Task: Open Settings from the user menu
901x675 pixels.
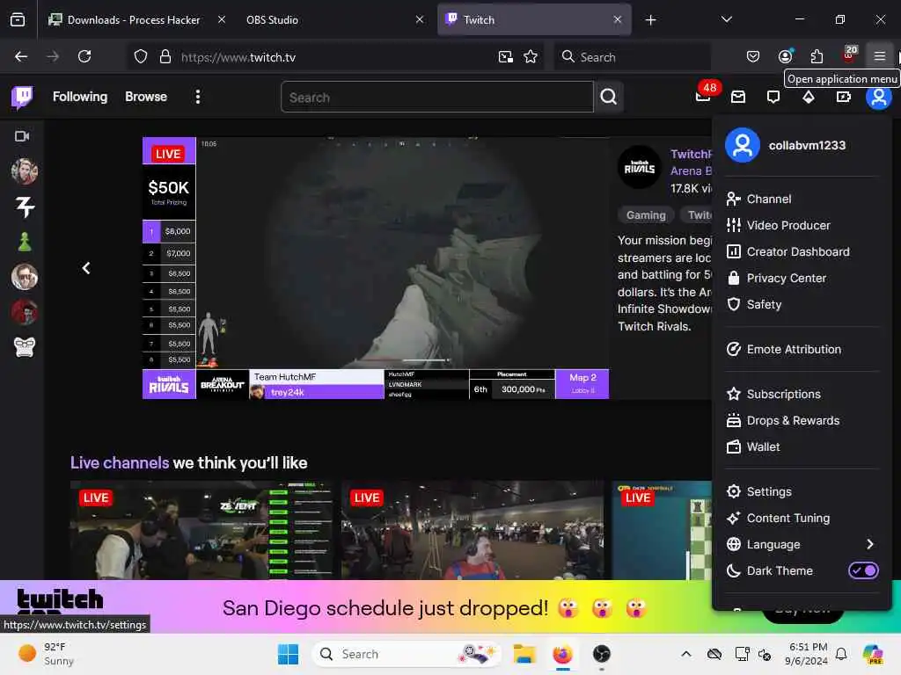Action: tap(802, 492)
